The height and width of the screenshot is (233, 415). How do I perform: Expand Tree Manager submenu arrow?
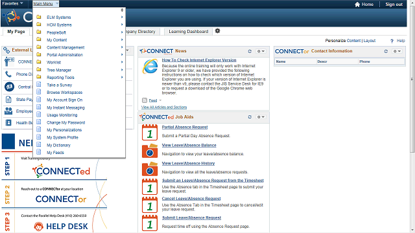coord(122,70)
